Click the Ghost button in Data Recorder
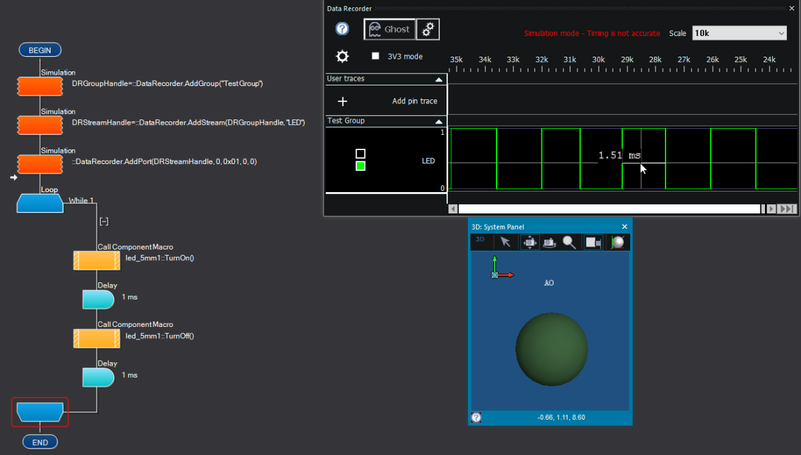Viewport: 801px width, 455px height. click(390, 29)
